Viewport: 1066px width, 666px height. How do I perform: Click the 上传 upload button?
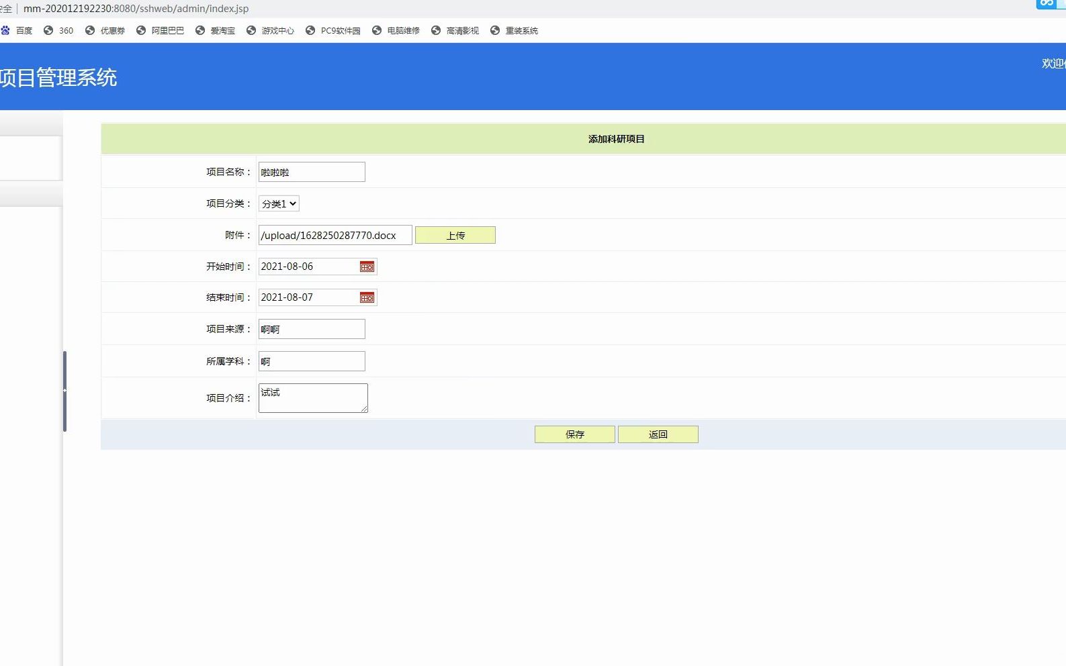[455, 235]
